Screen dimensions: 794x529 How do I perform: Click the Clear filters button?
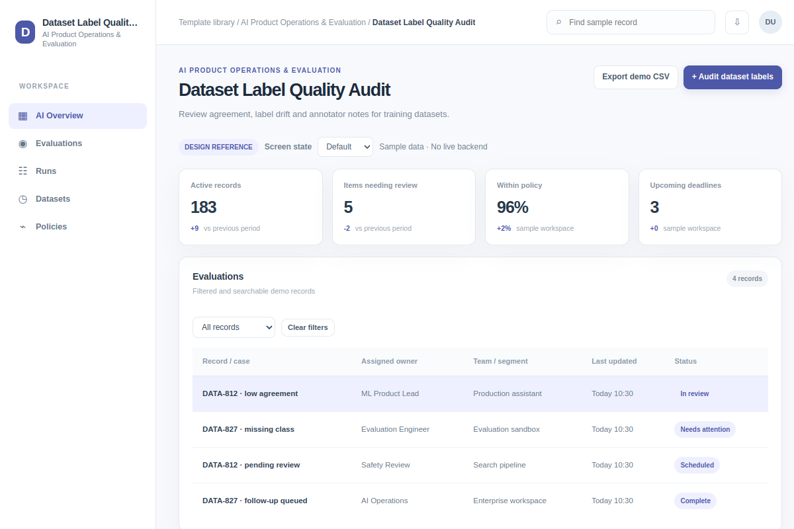[308, 327]
